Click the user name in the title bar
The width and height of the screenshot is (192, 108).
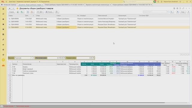click(x=171, y=1)
